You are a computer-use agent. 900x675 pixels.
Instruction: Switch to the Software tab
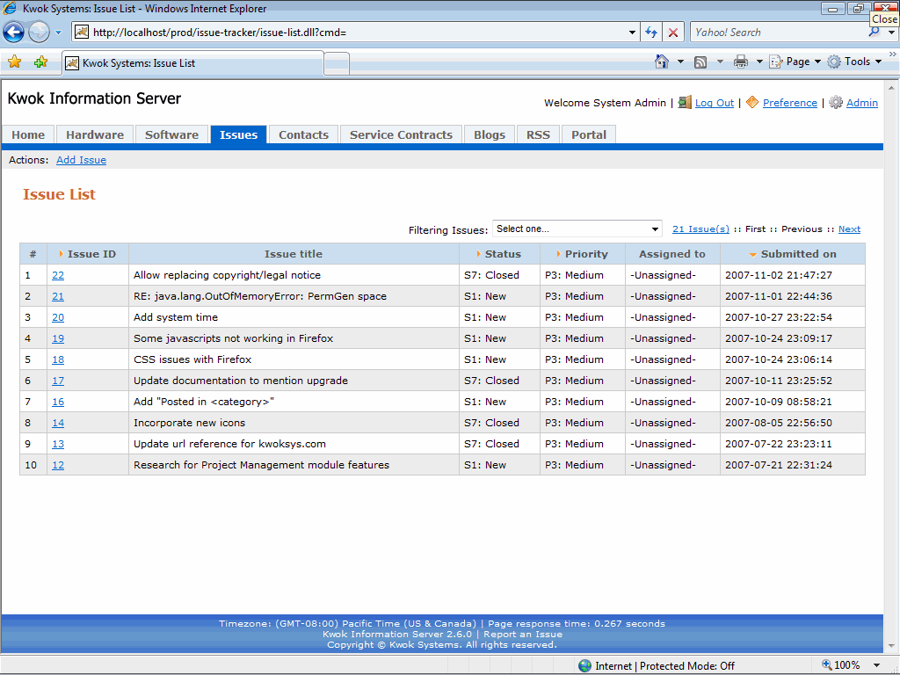[x=171, y=134]
